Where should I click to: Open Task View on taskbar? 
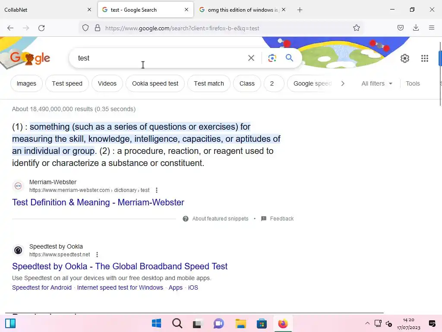click(x=198, y=323)
